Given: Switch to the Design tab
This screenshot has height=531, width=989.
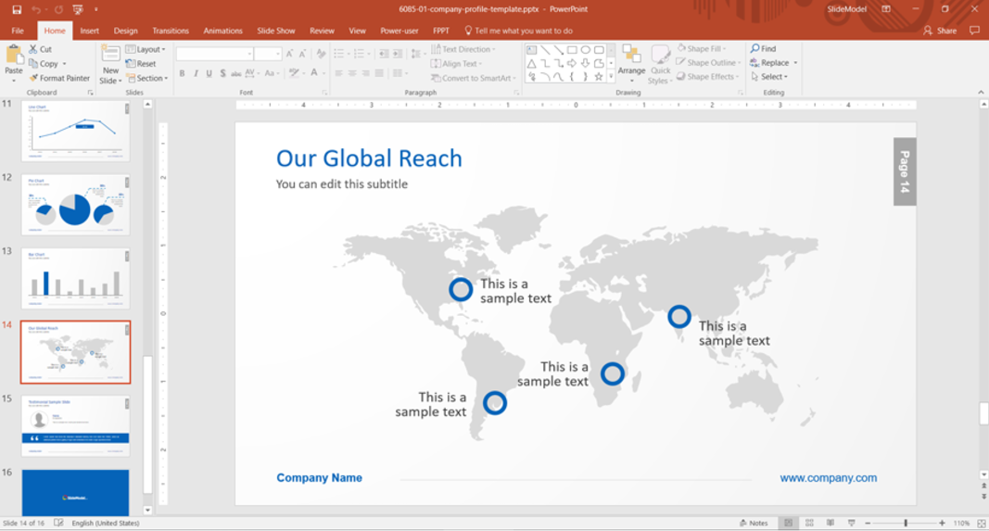Looking at the screenshot, I should coord(125,31).
